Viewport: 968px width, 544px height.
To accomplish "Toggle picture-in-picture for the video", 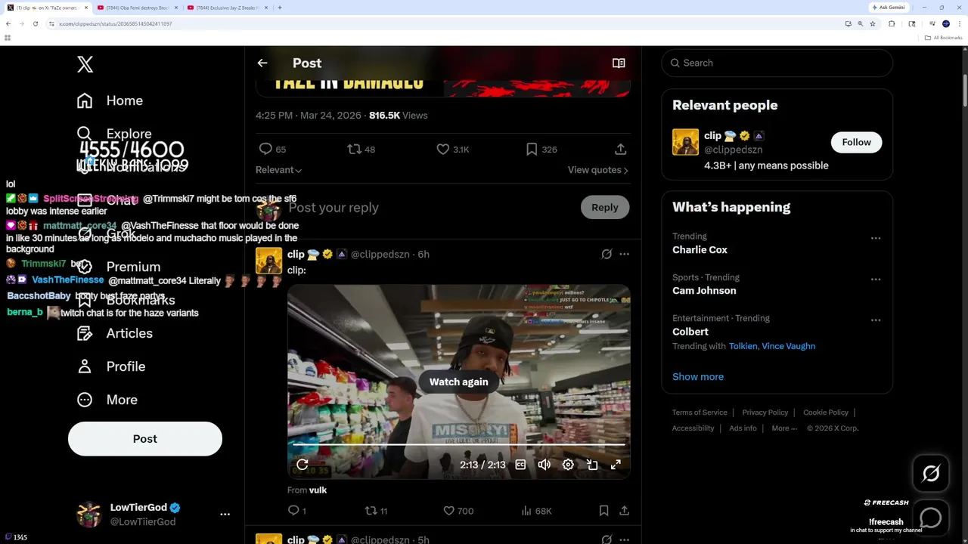I will coord(592,465).
